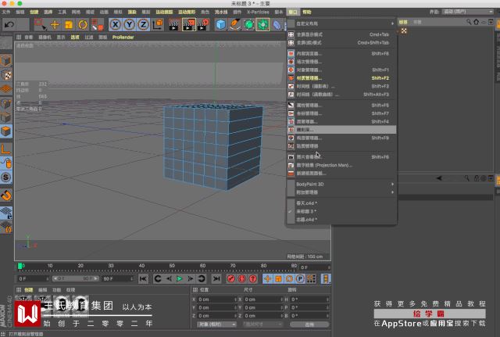This screenshot has height=337, width=500.
Task: Click the Apply button in coordinates panel
Action: pyautogui.click(x=309, y=324)
